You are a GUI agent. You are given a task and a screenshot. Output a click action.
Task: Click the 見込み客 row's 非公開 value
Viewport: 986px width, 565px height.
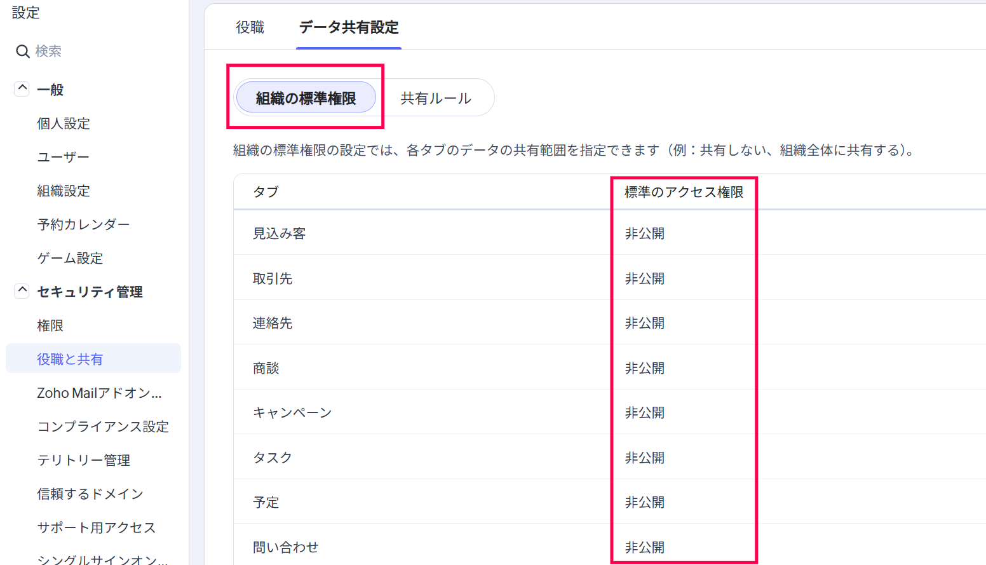[x=645, y=233]
